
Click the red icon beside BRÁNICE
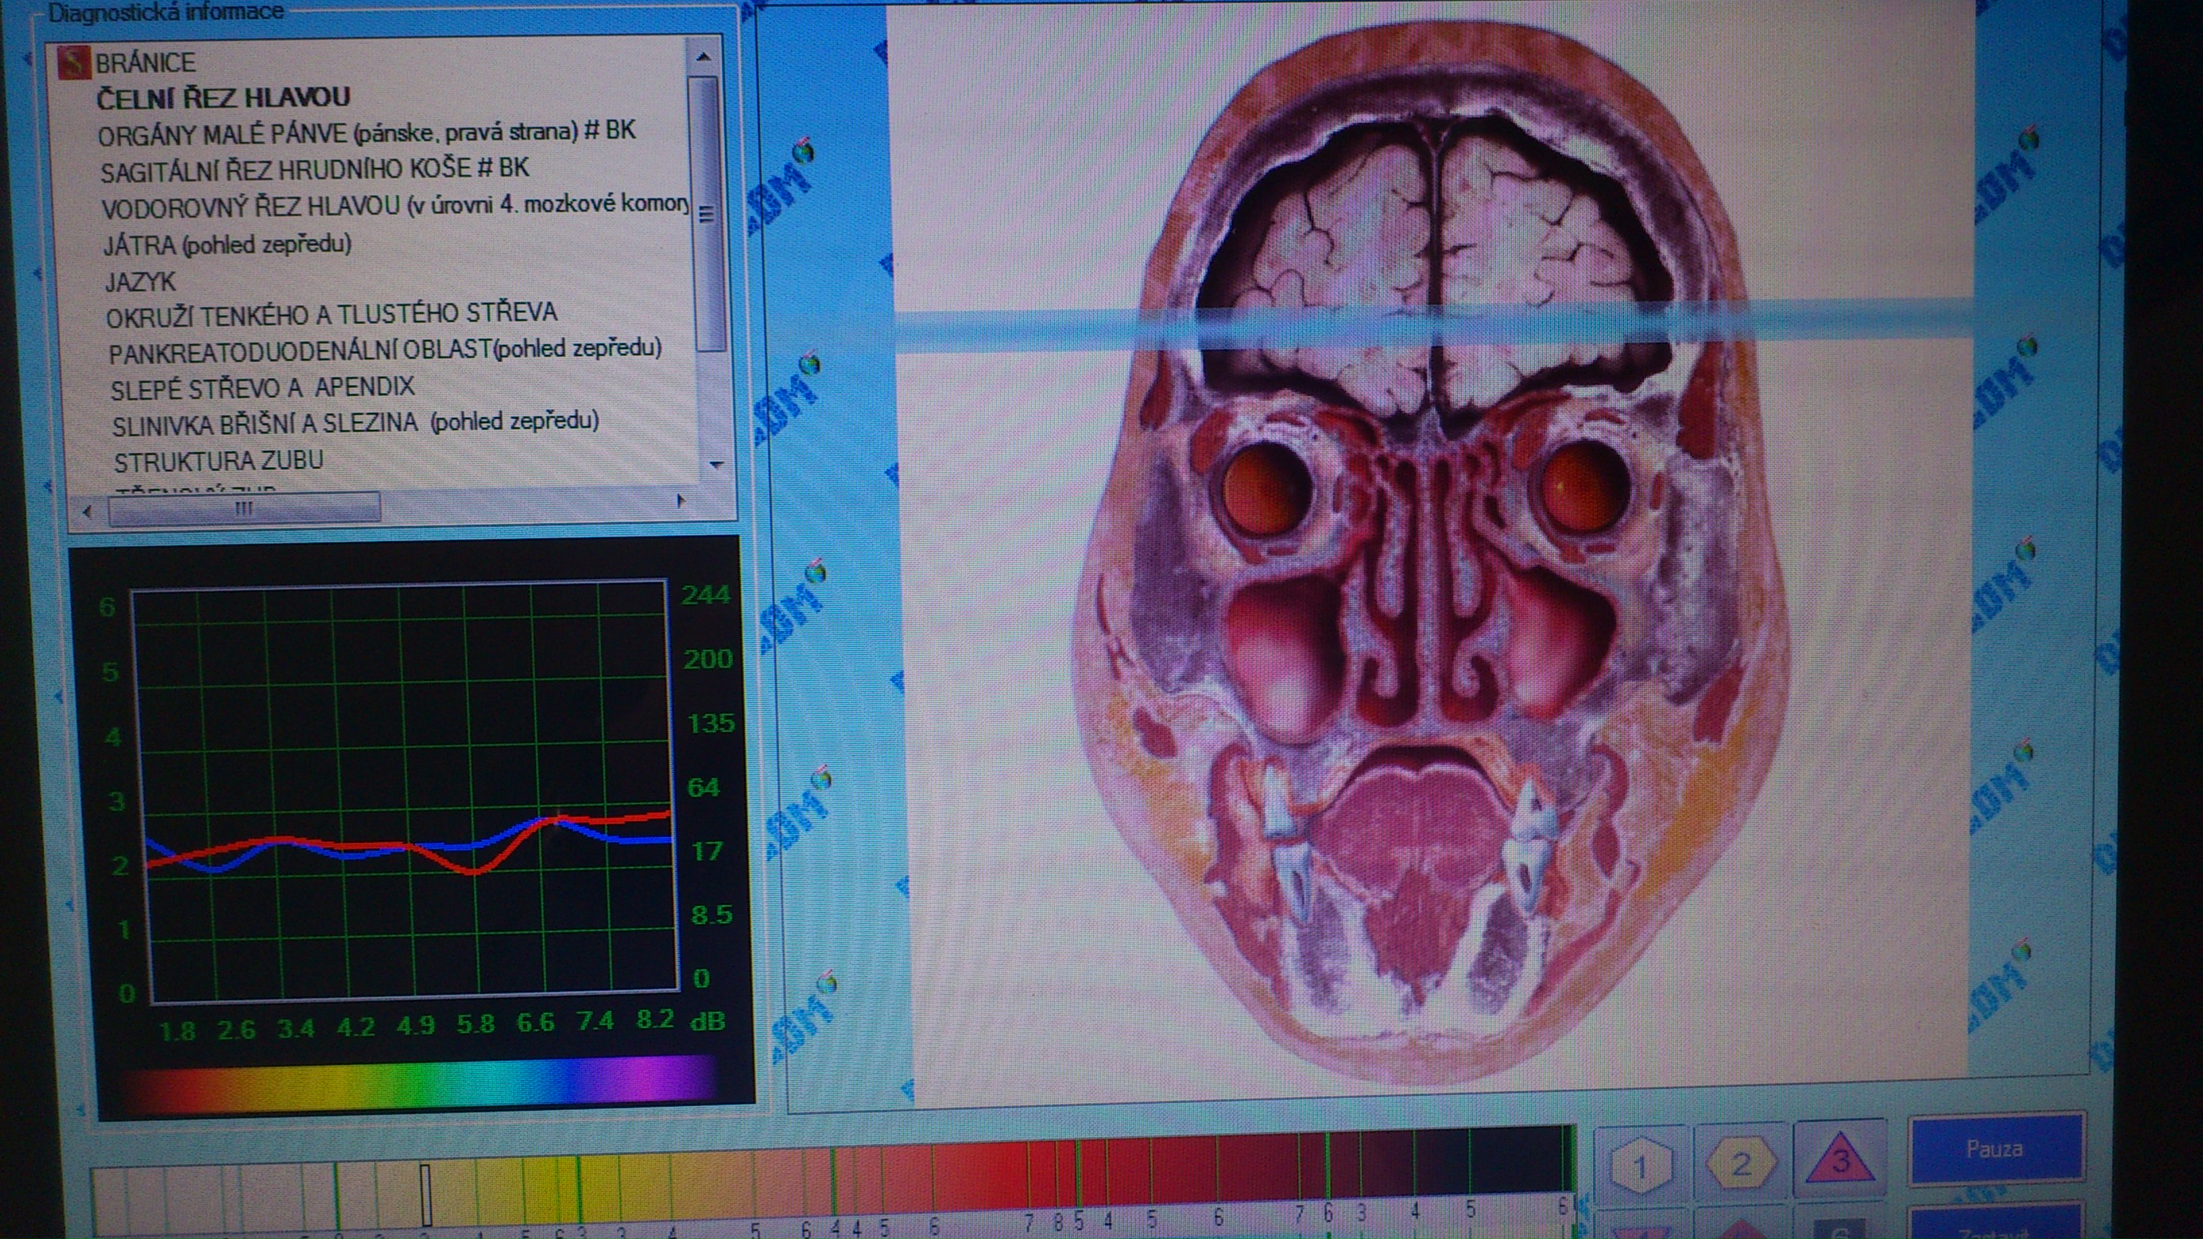click(73, 63)
